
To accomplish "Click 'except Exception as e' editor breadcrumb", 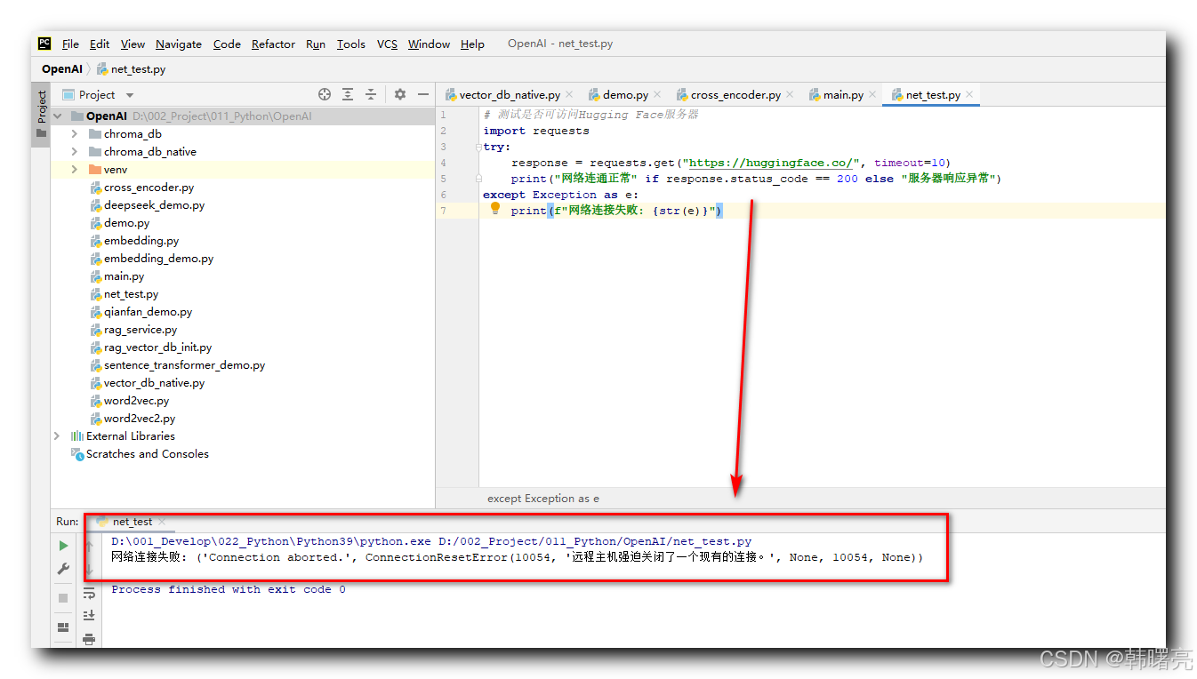I will 543,499.
